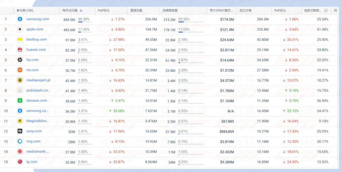
Task: Click the 3.476M direct traffic value
Action: (151, 121)
